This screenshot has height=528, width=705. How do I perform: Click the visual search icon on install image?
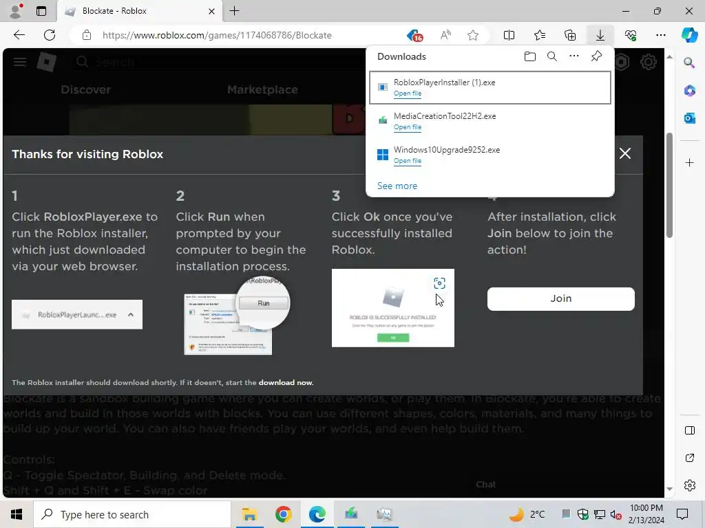(x=439, y=283)
